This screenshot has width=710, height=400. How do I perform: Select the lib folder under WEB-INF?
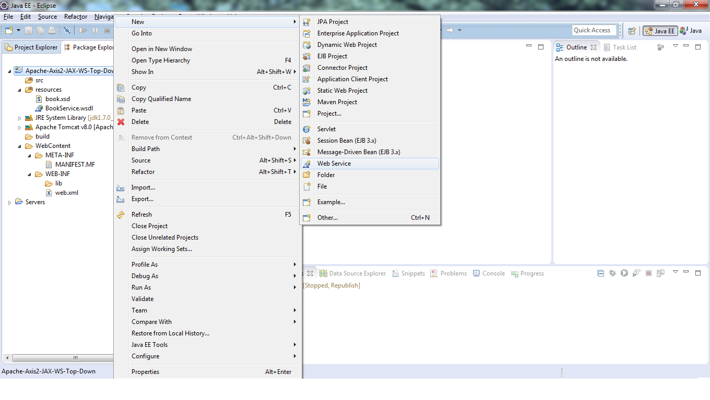[x=54, y=183]
